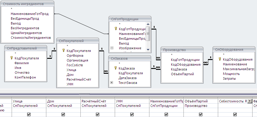
Task: Select the СпПредставителей table header
Action: tap(26, 48)
